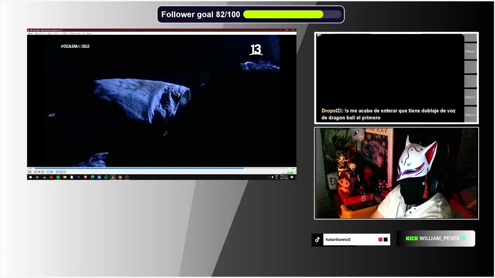Mute VLC using the speaker icon
This screenshot has height=278, width=495.
coord(283,173)
